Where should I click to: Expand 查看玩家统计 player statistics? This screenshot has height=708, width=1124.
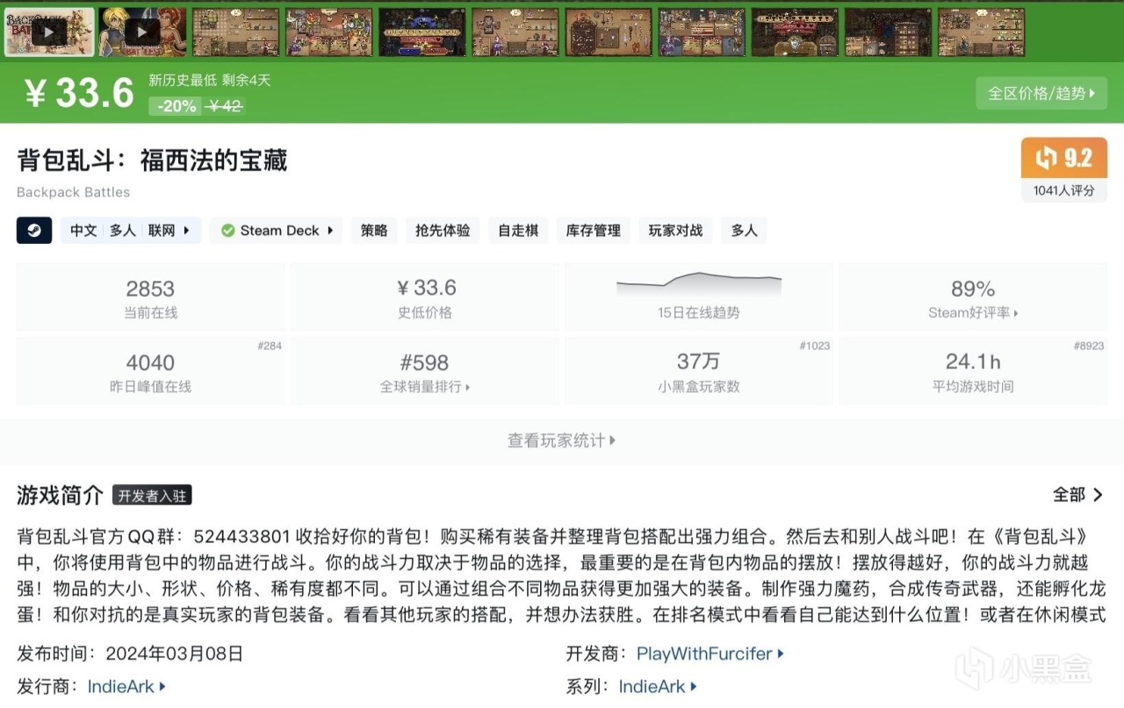(x=562, y=440)
